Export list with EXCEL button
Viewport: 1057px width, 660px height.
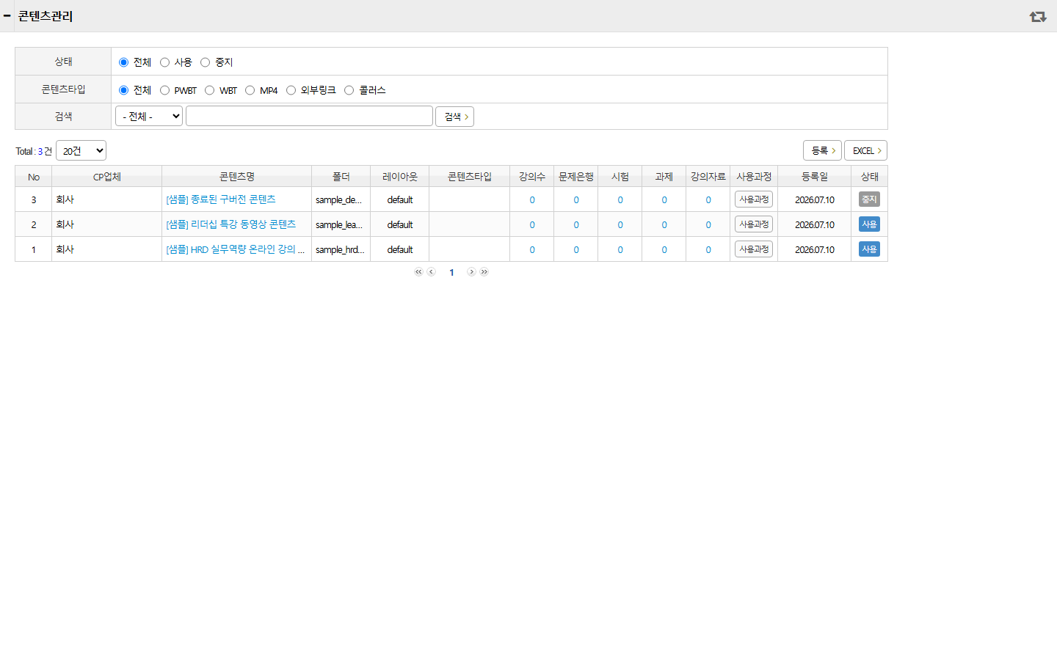[x=865, y=150]
